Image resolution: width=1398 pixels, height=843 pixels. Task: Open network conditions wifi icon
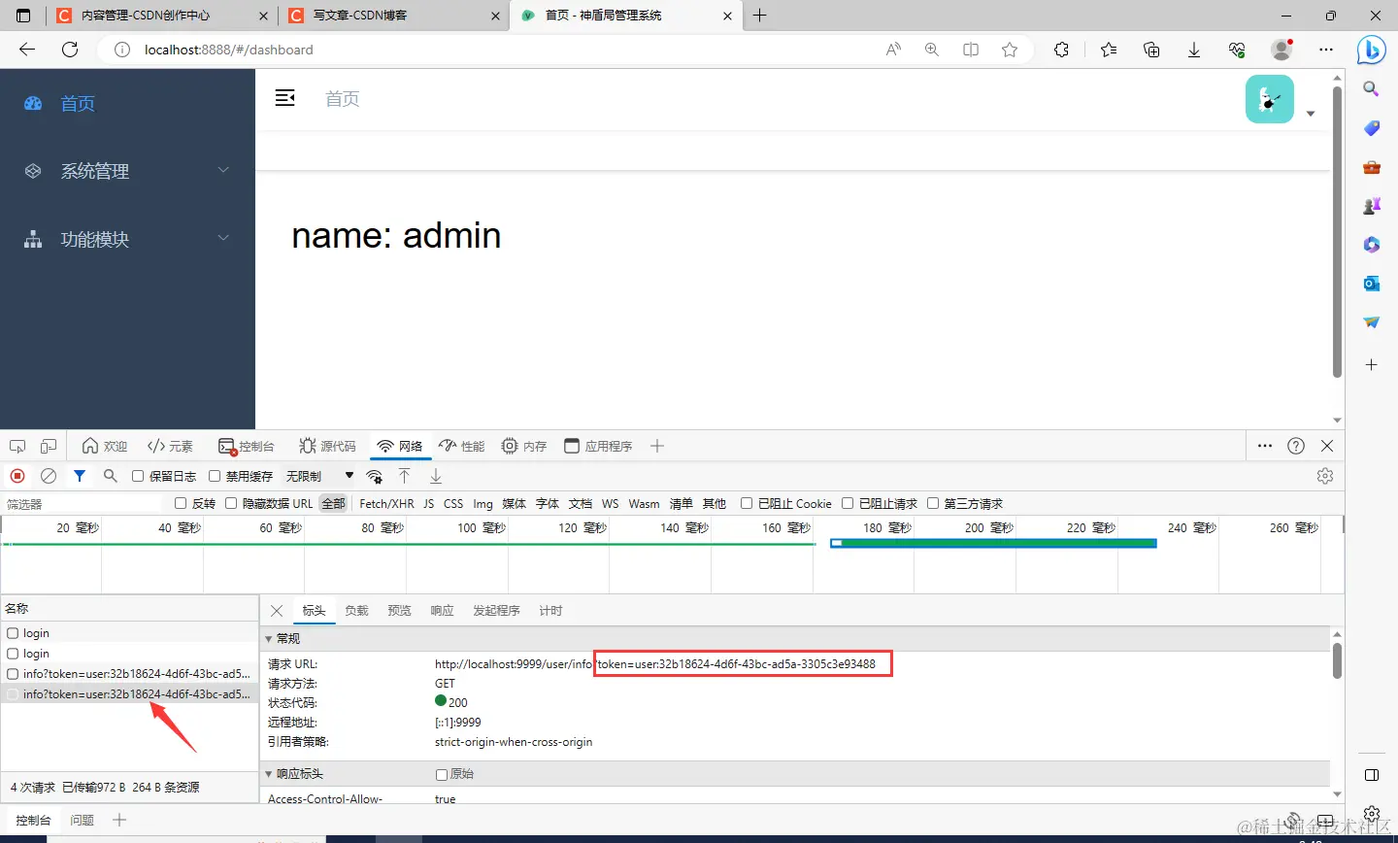click(374, 476)
